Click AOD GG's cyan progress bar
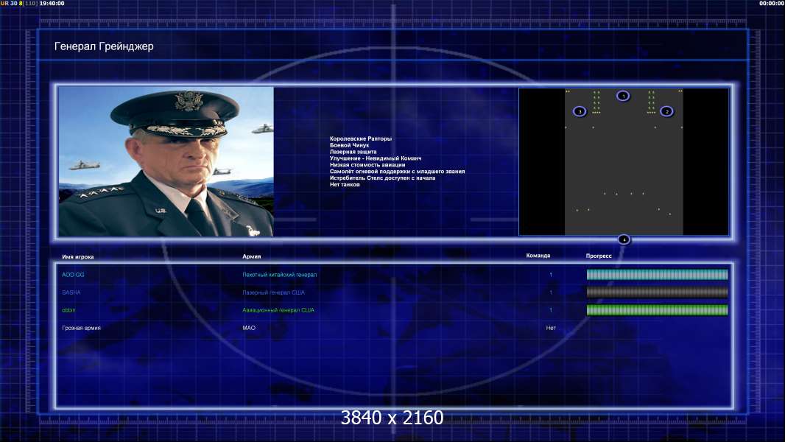Viewport: 785px width, 442px height. [x=657, y=274]
